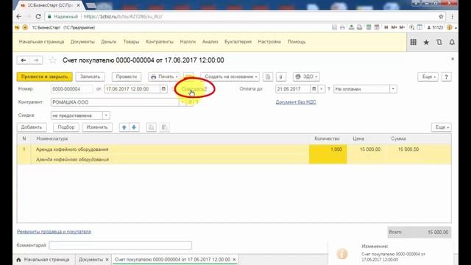Screen dimensions: 471x265
Task: Move the row down with the blue down arrow
Action: pyautogui.click(x=134, y=127)
